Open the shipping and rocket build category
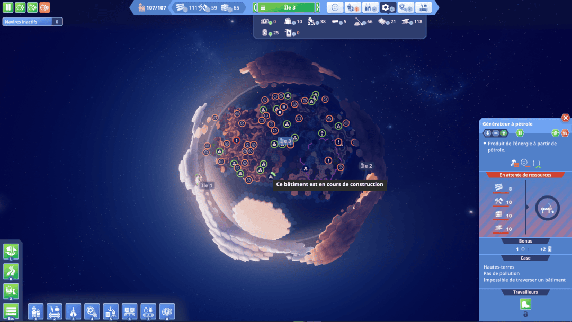Viewport: 572px width, 322px height. pos(111,312)
